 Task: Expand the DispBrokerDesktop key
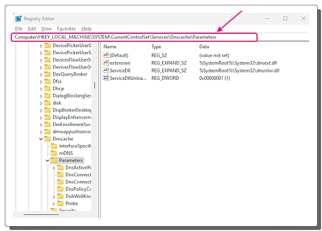pos(41,110)
